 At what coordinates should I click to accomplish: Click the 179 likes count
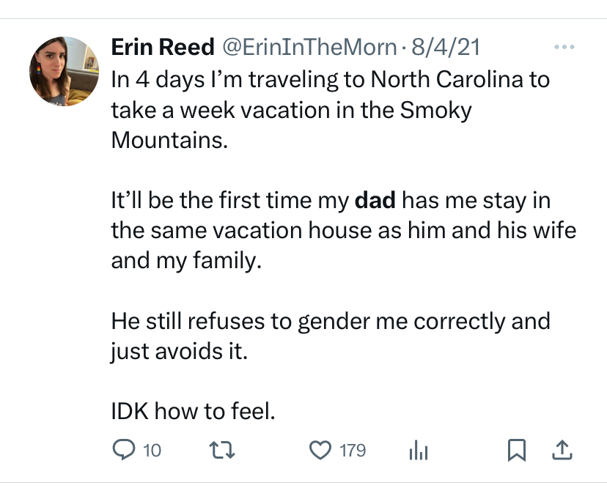click(353, 450)
